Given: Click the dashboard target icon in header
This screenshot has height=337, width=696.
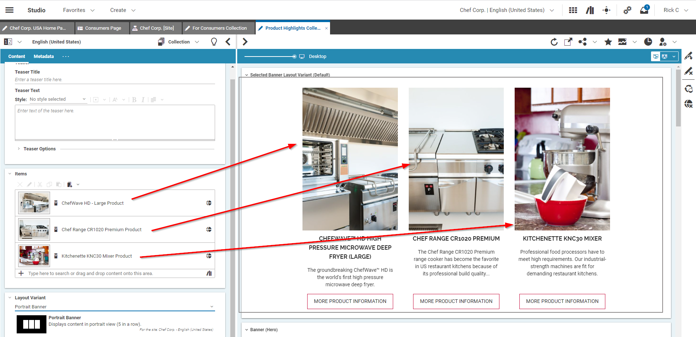Looking at the screenshot, I should click(606, 10).
